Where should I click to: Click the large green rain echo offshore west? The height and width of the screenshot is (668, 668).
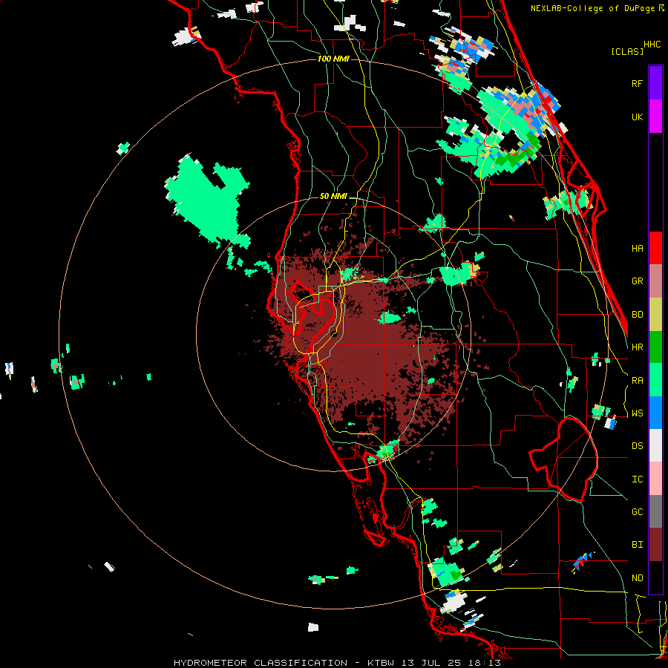(208, 200)
